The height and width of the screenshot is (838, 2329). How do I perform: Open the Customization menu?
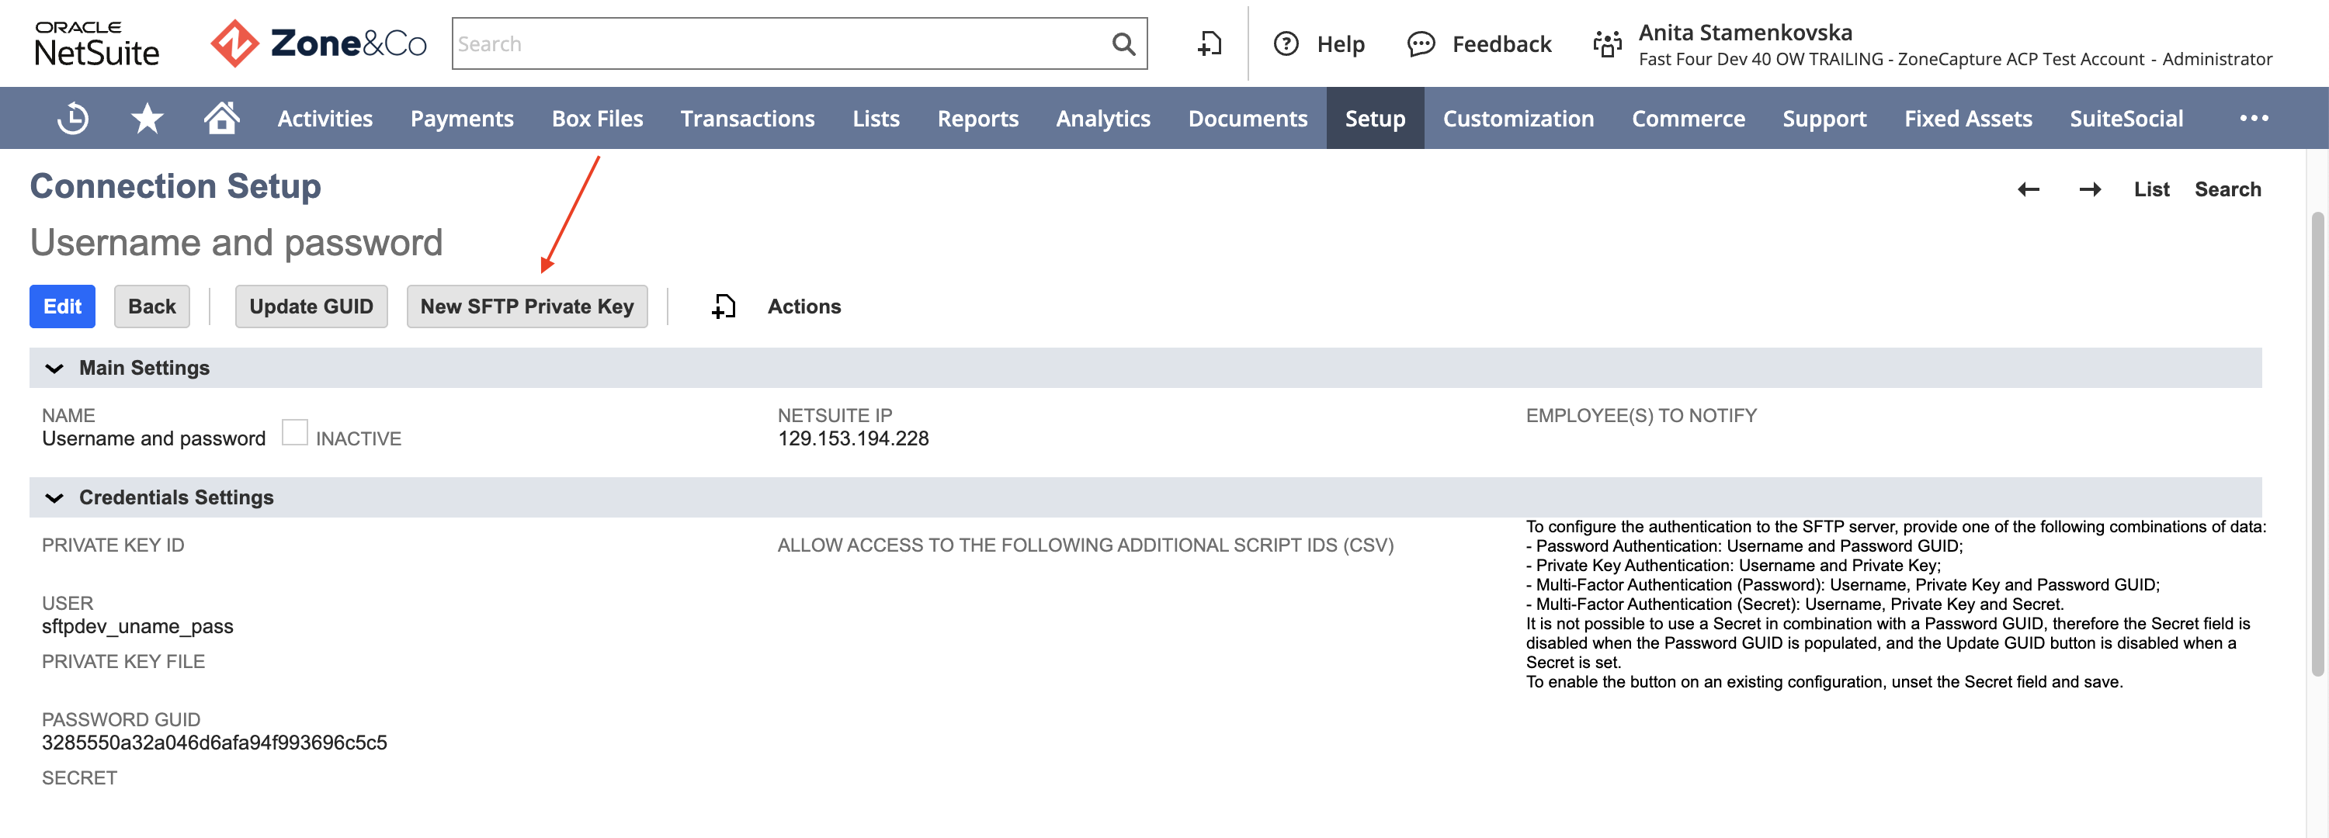tap(1518, 119)
